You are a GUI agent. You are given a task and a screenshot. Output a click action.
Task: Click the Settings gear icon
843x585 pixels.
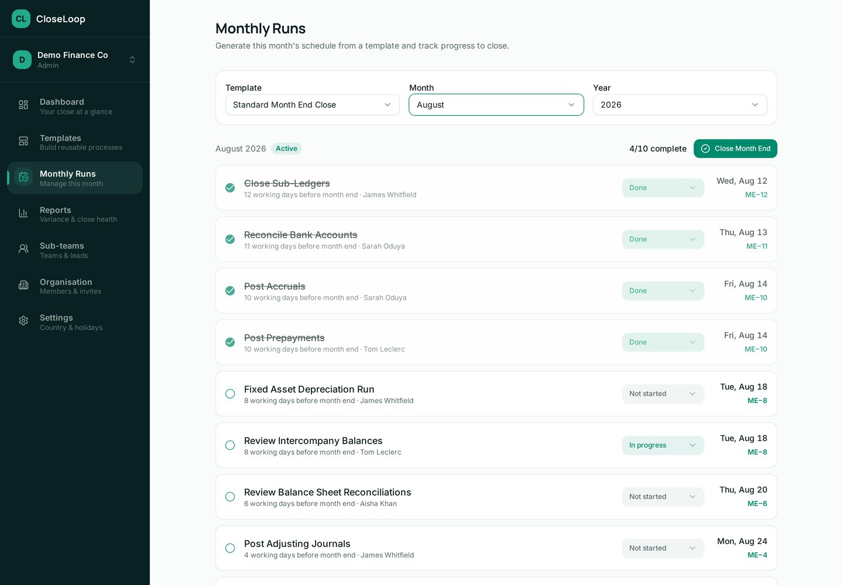point(23,321)
